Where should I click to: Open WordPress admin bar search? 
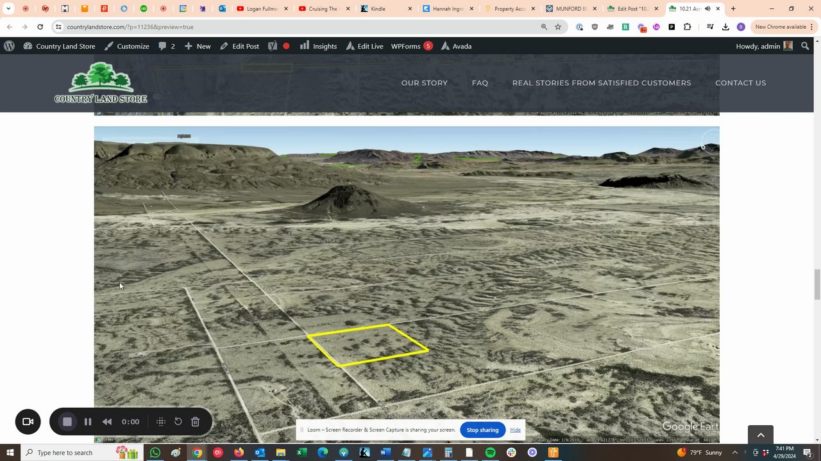click(x=805, y=46)
